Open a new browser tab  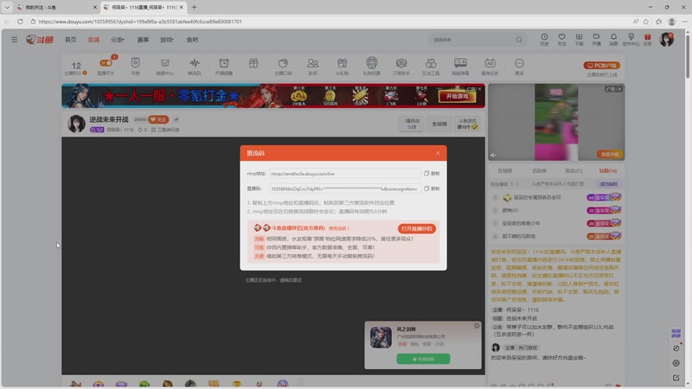[194, 7]
